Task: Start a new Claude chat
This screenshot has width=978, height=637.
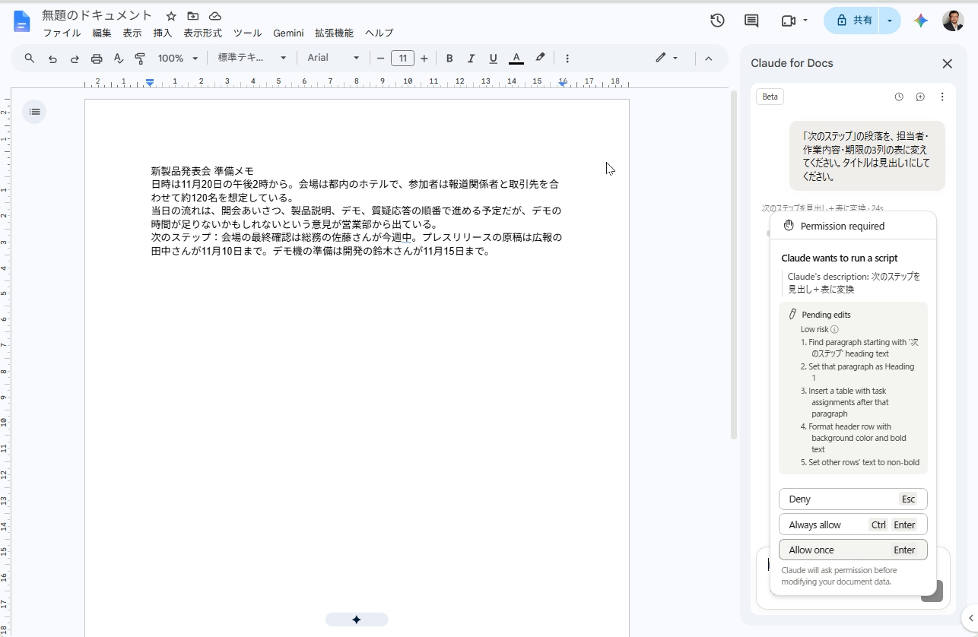Action: tap(920, 97)
